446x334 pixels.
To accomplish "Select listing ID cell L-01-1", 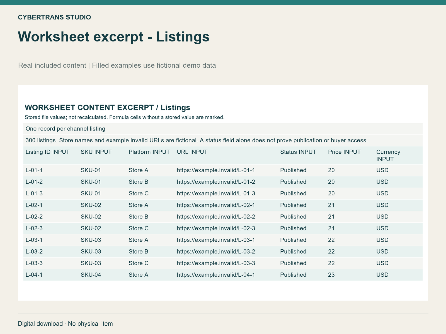I will [x=34, y=170].
